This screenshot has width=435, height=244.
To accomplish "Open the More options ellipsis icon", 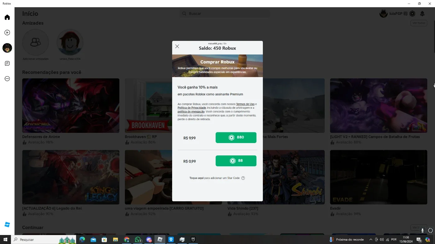I will [7, 79].
